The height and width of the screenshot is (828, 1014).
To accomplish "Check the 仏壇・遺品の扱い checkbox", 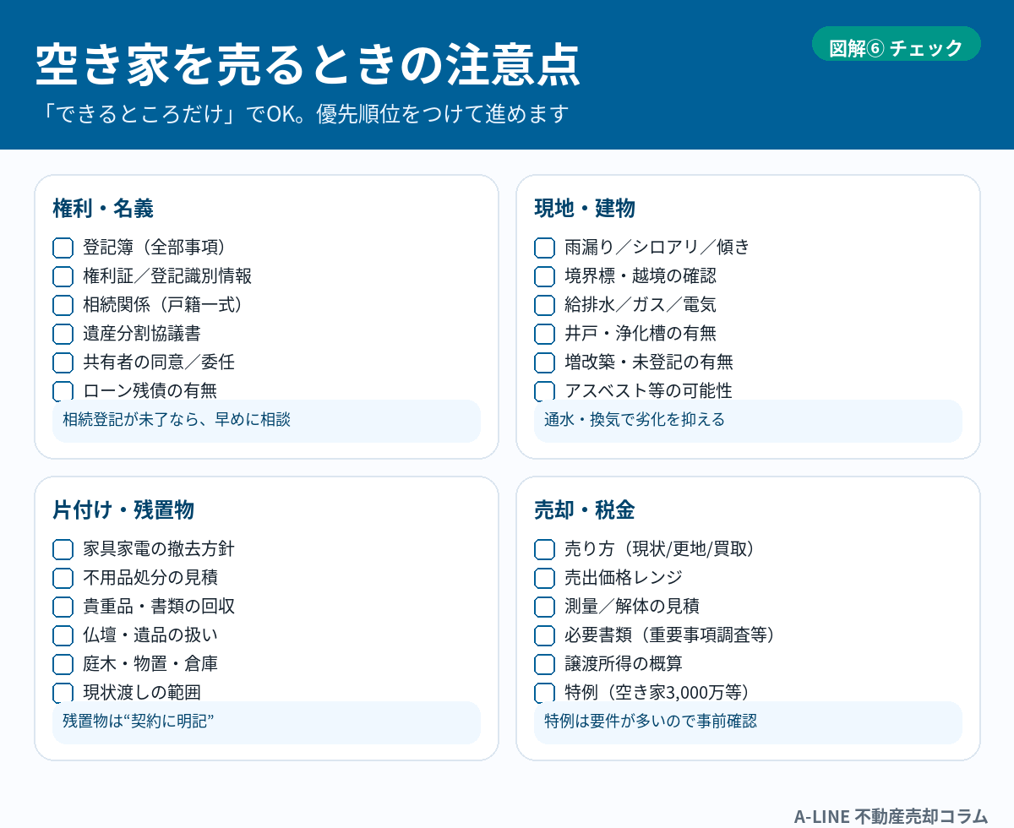I will pos(63,635).
